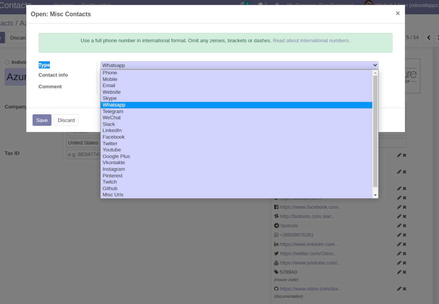Choose Instagram from the type list
This screenshot has width=439, height=304.
tap(236, 169)
